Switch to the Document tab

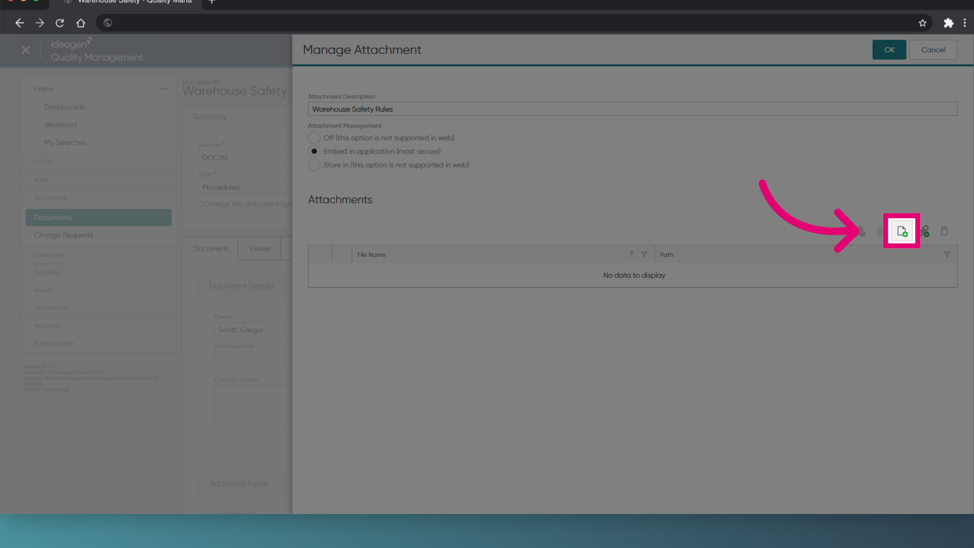tap(210, 249)
